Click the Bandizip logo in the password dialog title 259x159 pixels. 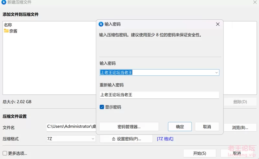(x=101, y=24)
